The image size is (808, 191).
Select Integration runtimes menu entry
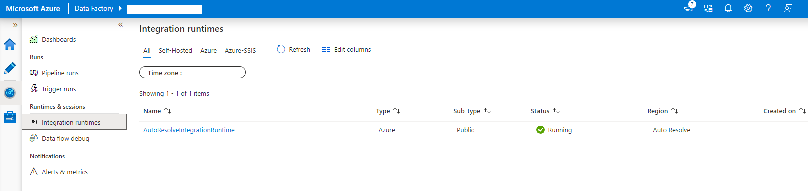pyautogui.click(x=74, y=122)
